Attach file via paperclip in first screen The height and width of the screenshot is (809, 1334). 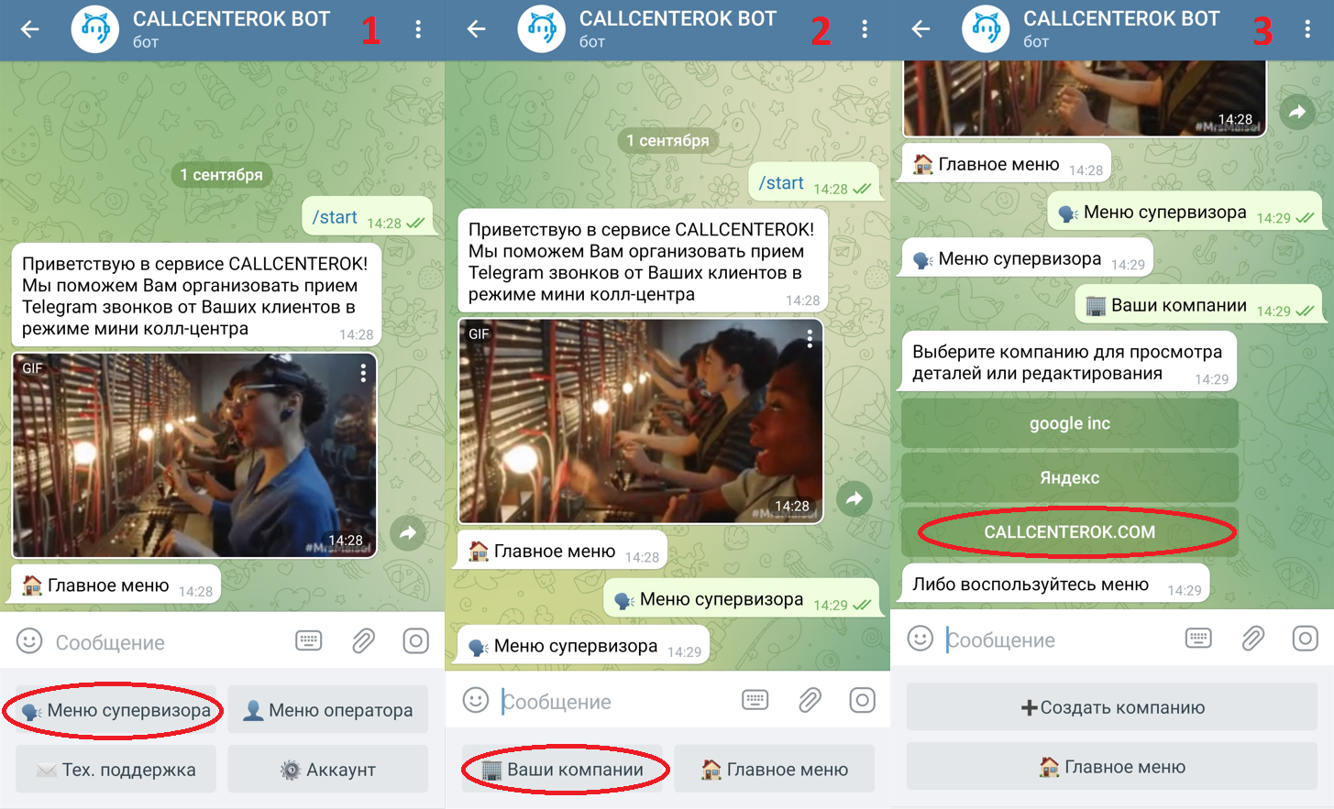pos(363,640)
